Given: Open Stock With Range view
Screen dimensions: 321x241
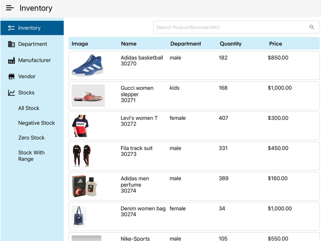Looking at the screenshot, I should pyautogui.click(x=32, y=156).
